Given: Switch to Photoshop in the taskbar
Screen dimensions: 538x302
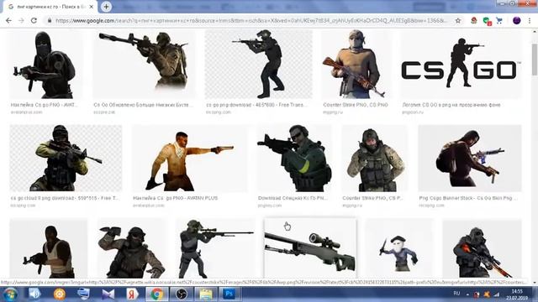Looking at the screenshot, I should (x=229, y=294).
